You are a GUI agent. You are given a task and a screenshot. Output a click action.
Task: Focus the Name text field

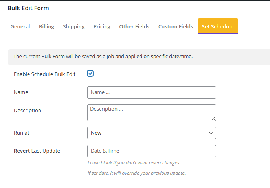tap(151, 92)
